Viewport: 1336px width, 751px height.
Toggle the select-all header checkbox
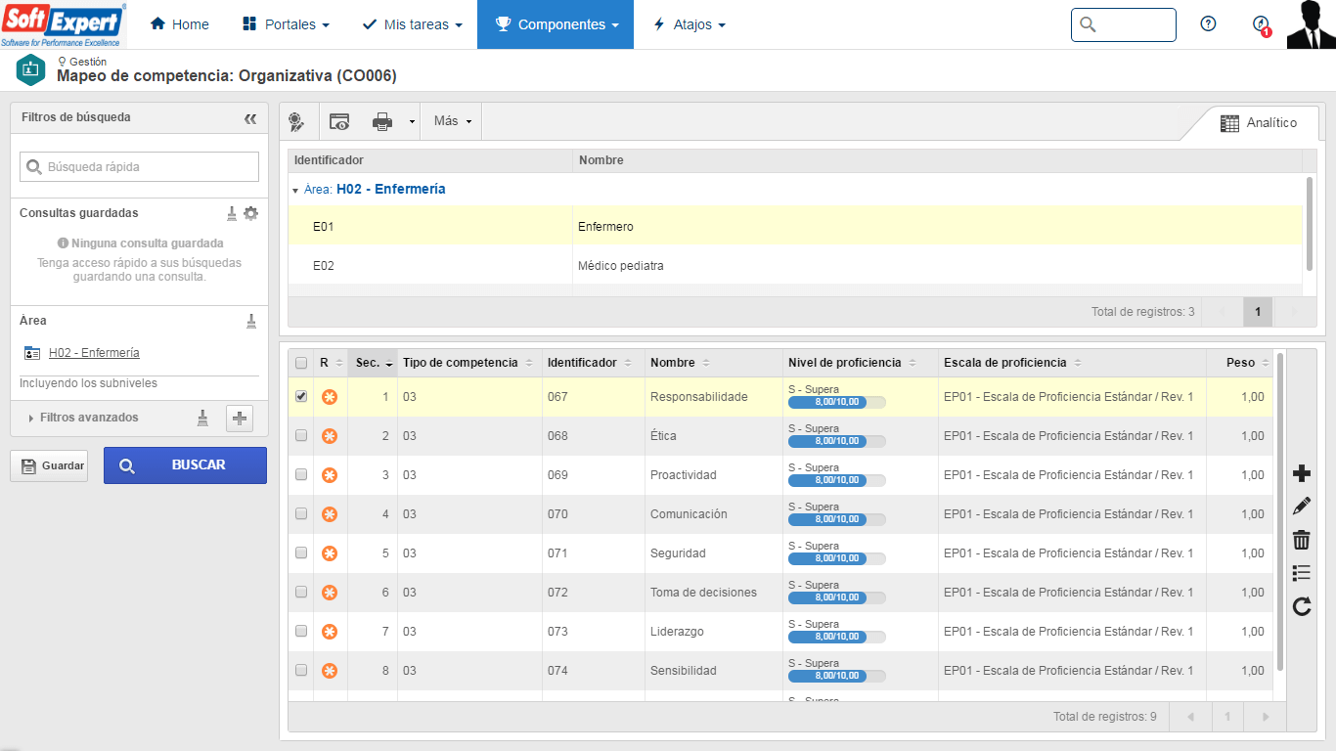pyautogui.click(x=301, y=363)
